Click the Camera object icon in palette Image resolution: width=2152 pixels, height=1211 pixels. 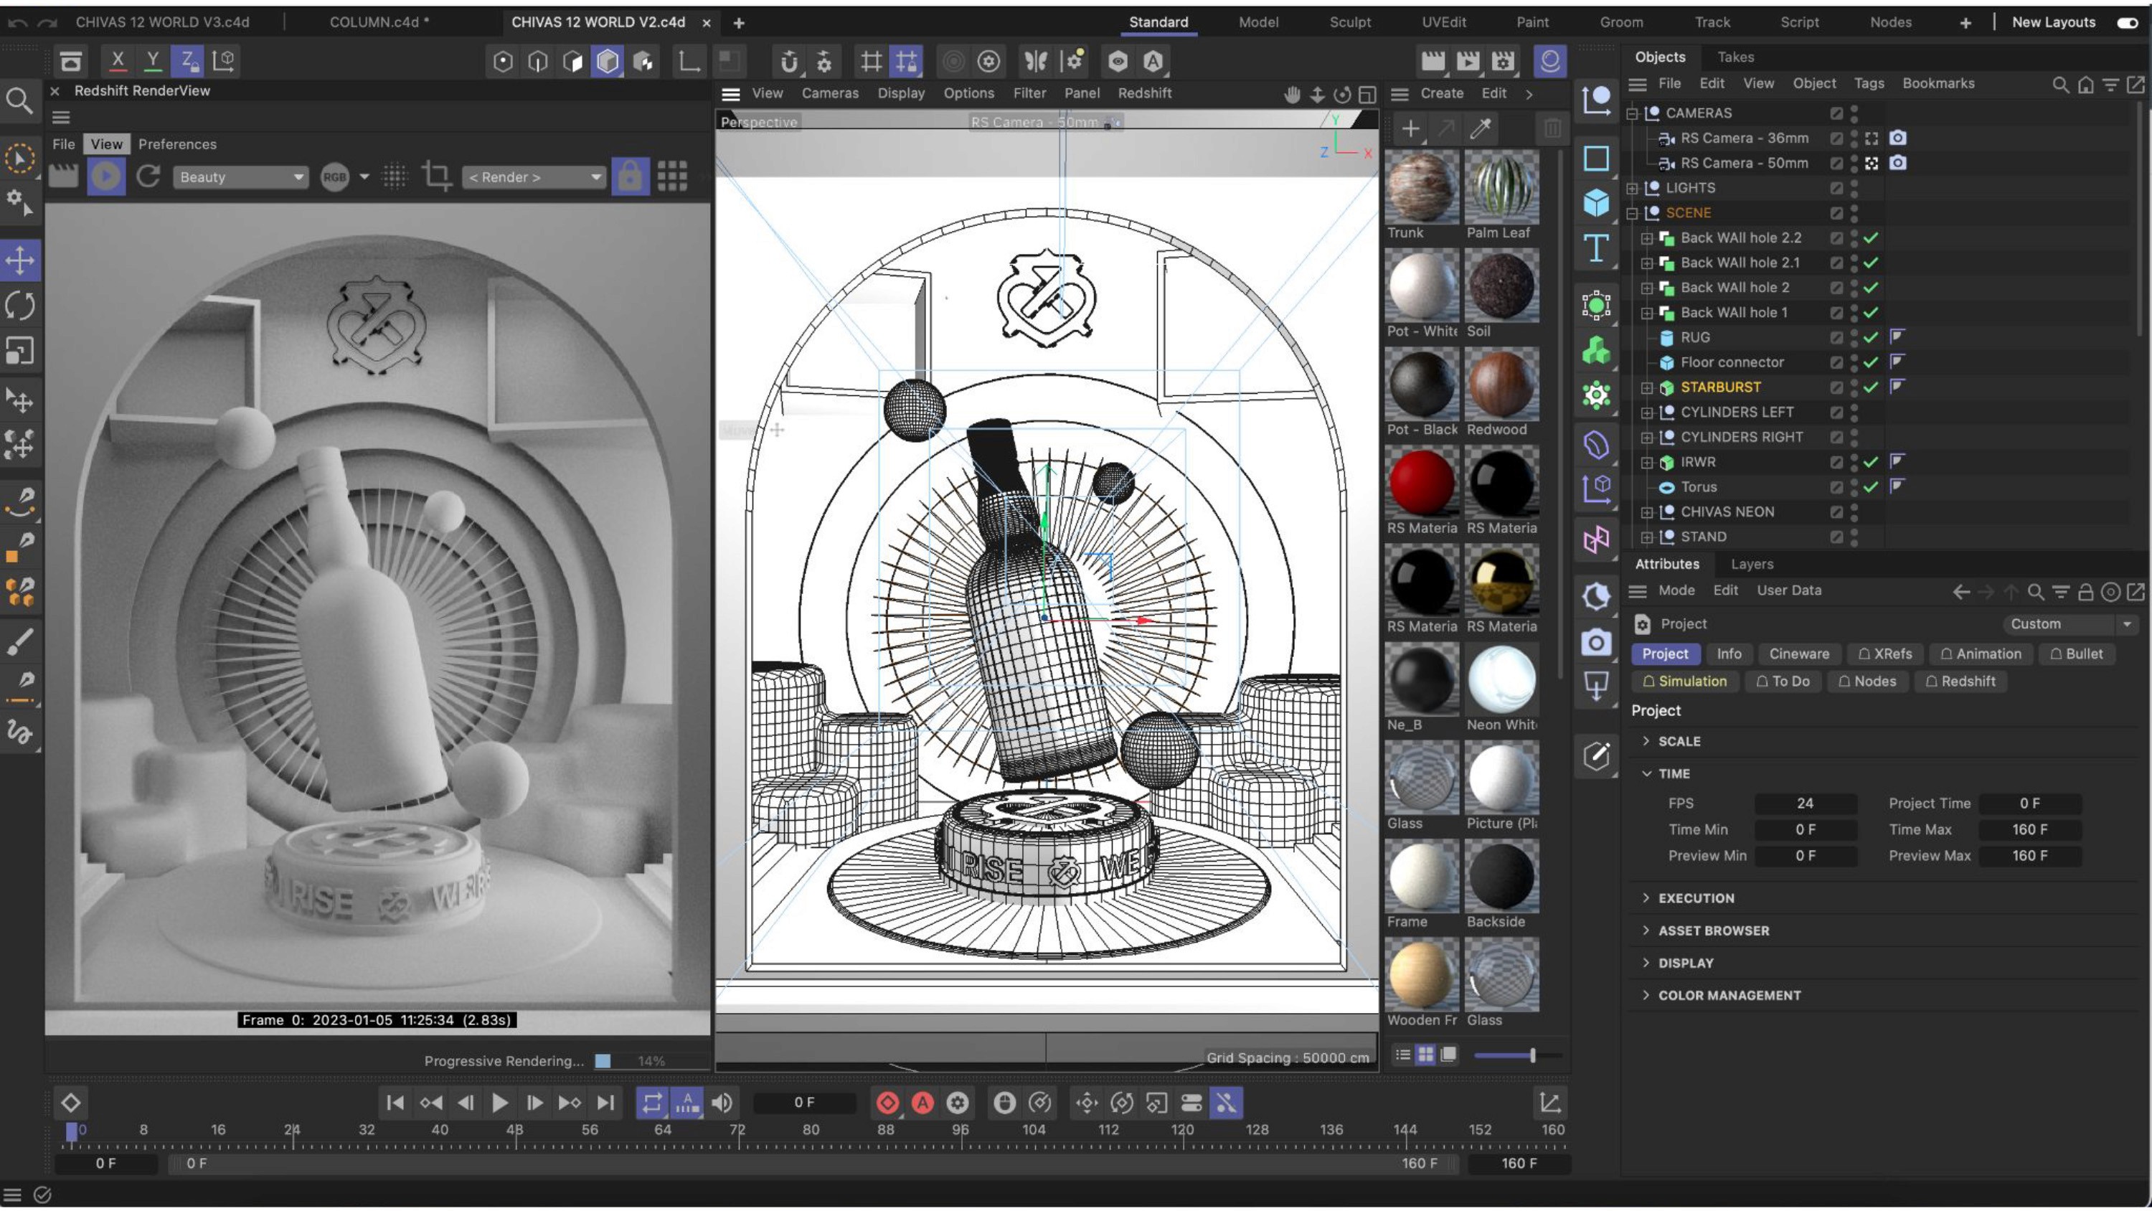[1595, 643]
